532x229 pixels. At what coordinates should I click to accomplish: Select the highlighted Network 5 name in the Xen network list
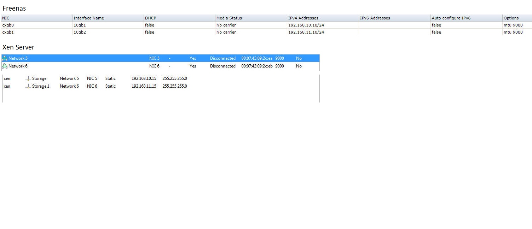pyautogui.click(x=18, y=58)
